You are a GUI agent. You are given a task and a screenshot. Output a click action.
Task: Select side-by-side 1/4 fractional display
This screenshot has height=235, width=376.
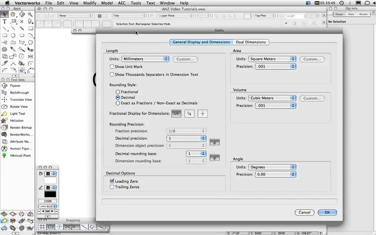coord(176,114)
